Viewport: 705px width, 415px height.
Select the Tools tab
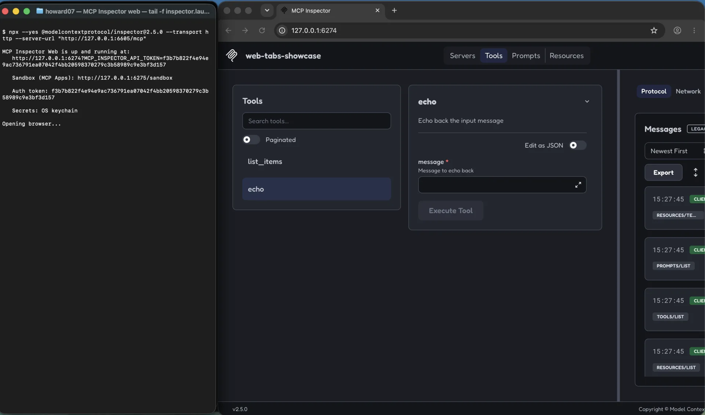pos(493,56)
